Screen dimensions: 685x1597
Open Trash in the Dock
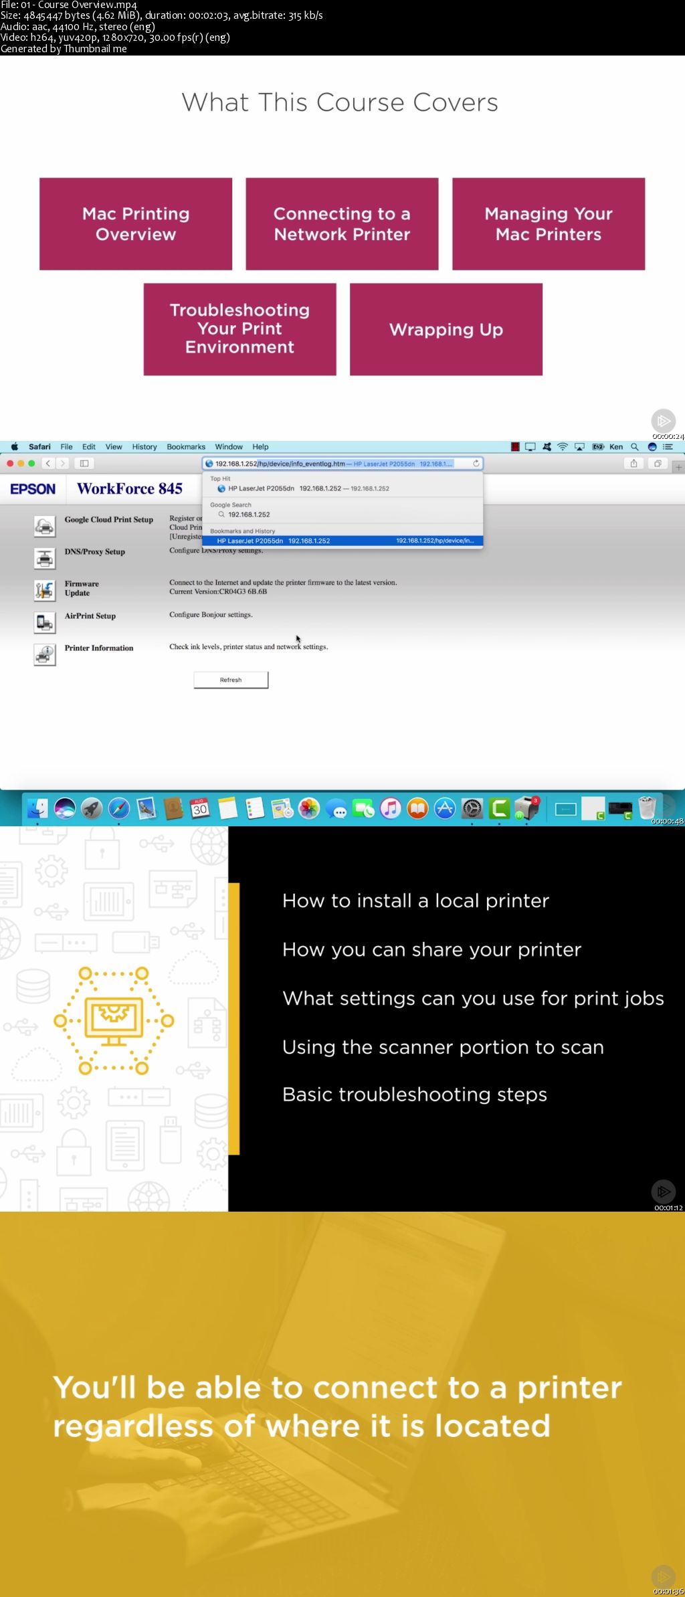coord(647,808)
